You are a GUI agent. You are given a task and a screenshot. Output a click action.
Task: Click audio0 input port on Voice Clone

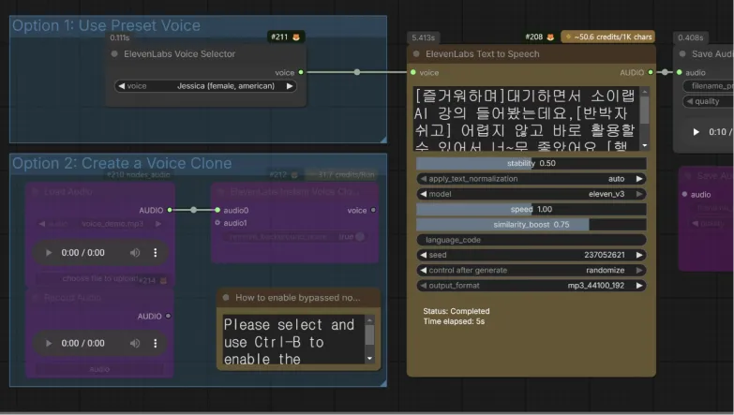click(217, 210)
